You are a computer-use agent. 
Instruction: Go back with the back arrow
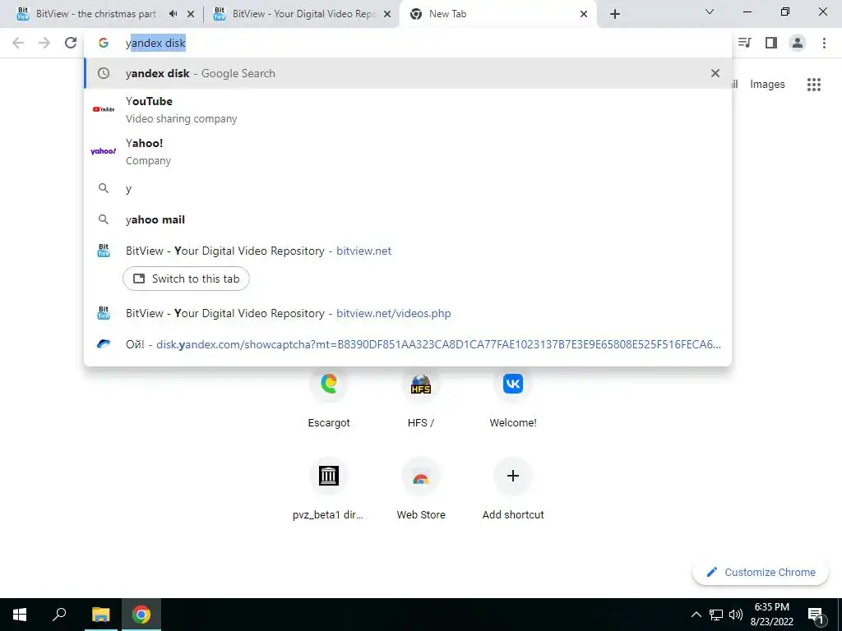[18, 43]
